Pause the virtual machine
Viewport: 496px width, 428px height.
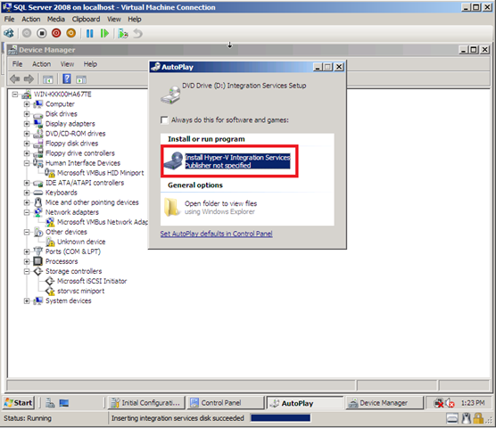pos(90,33)
